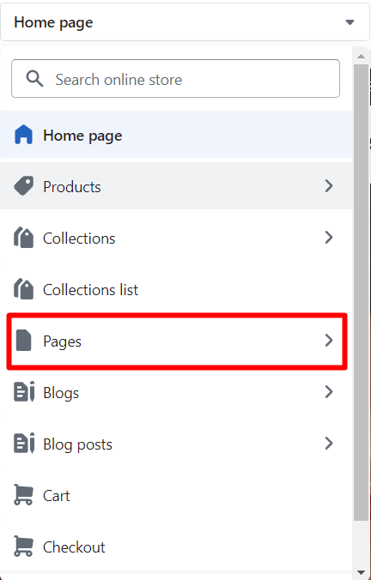Click the search magnifier icon

(x=34, y=79)
